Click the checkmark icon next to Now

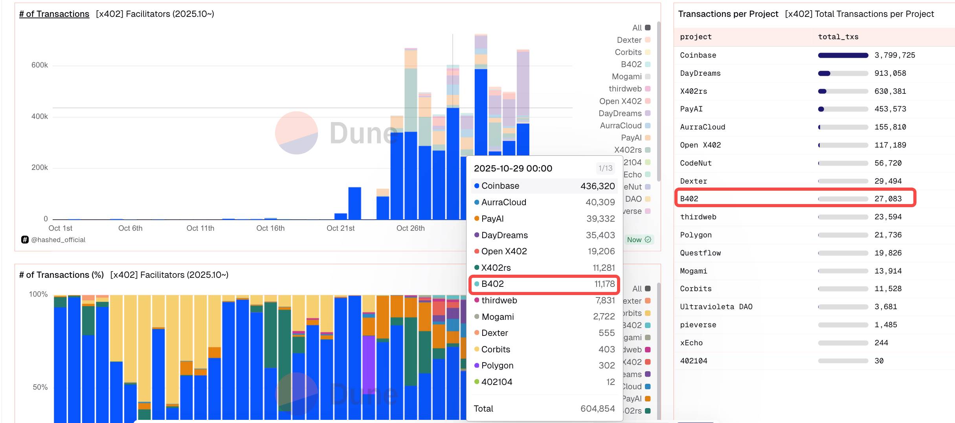(x=648, y=239)
